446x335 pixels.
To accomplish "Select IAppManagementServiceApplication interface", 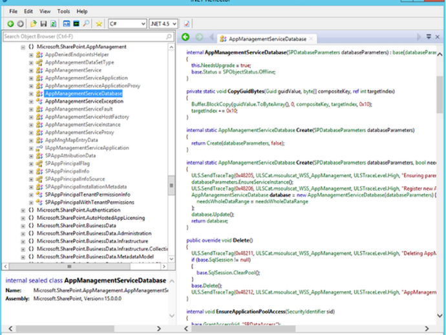I will pos(87,147).
